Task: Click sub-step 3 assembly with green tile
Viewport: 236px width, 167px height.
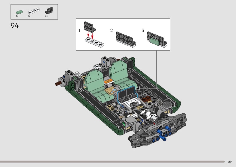Action: (x=157, y=39)
